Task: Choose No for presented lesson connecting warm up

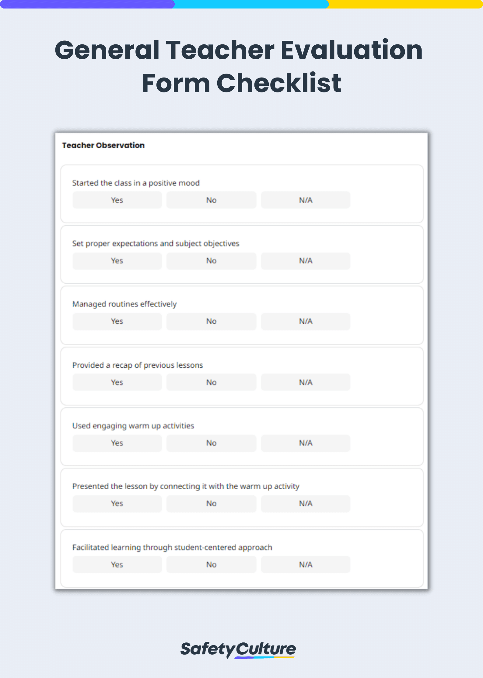Action: [211, 503]
